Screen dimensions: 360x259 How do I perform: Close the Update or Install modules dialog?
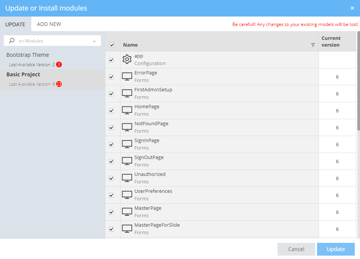click(x=352, y=8)
